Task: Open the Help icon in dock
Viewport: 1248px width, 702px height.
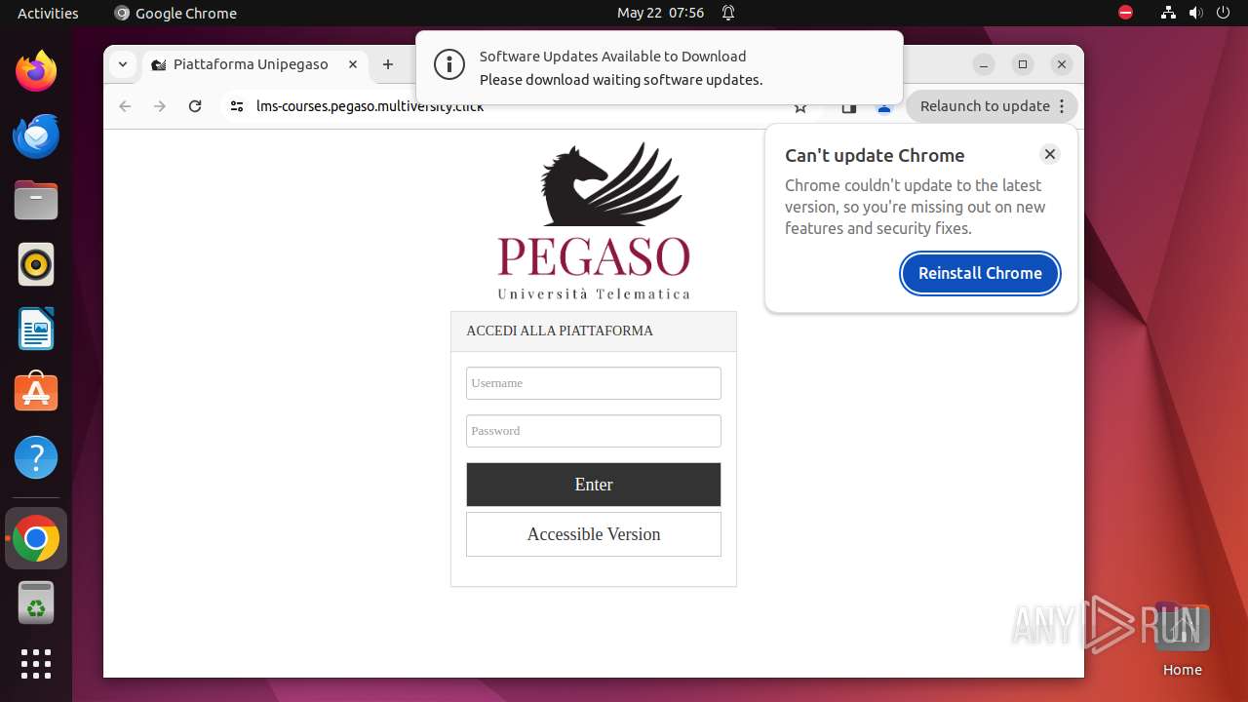Action: tap(36, 457)
